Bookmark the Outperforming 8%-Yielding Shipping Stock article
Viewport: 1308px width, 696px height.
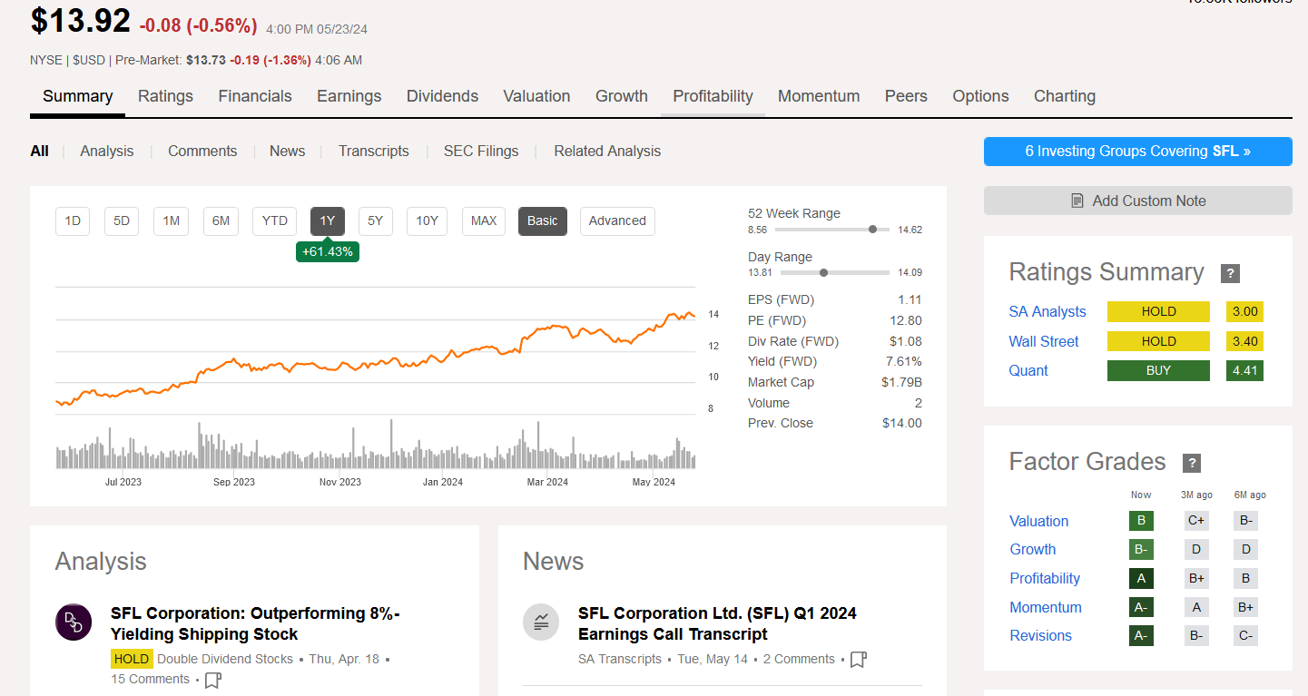[213, 680]
